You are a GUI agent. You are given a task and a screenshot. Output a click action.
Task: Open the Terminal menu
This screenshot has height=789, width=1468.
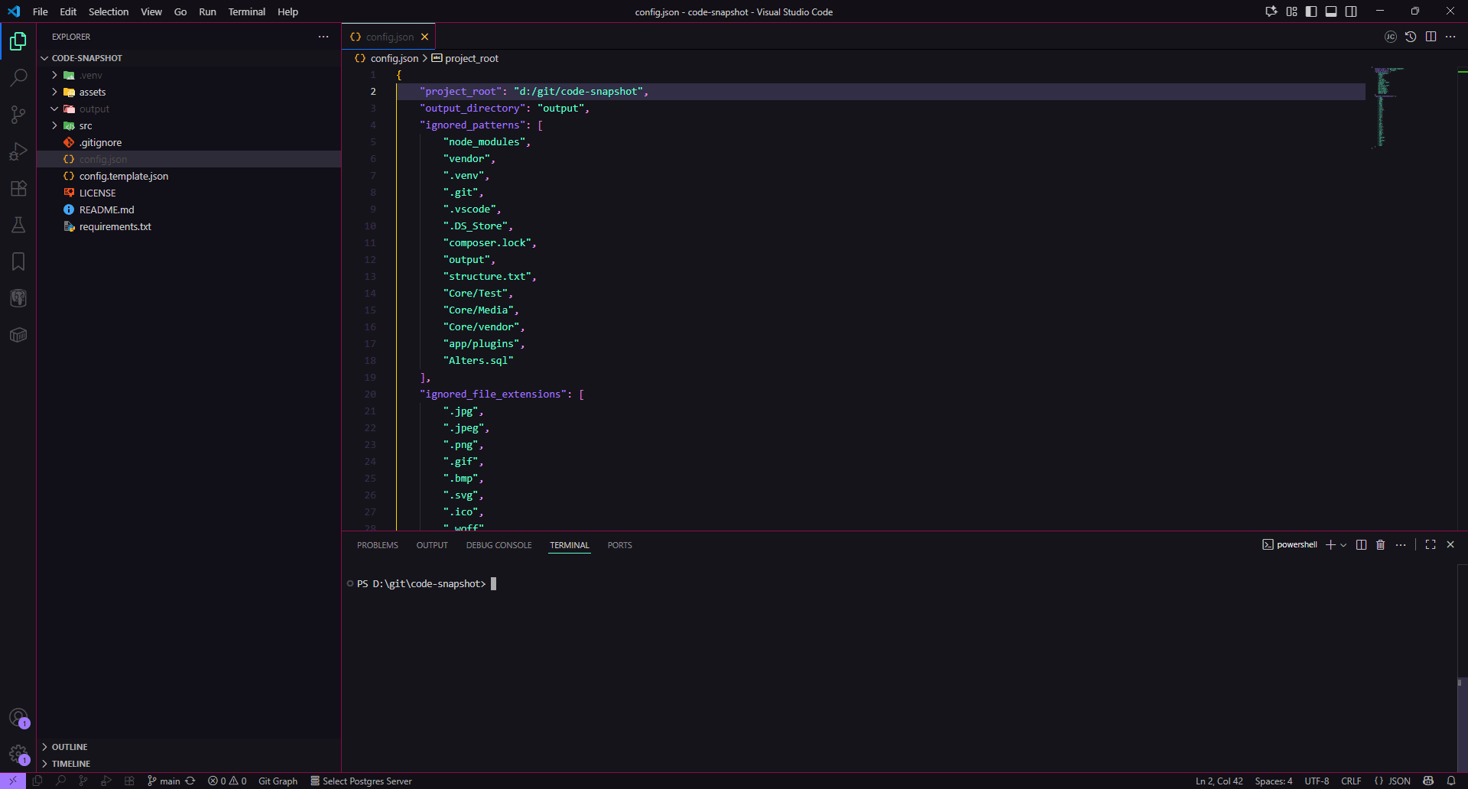pos(247,11)
